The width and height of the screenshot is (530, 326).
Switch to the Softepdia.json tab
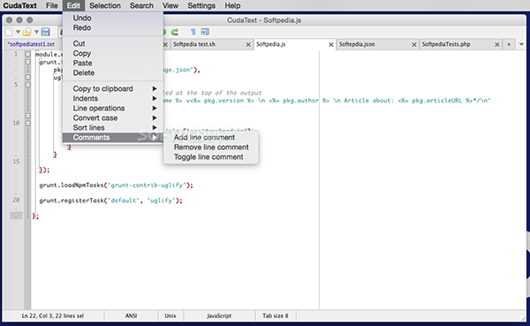coord(357,44)
